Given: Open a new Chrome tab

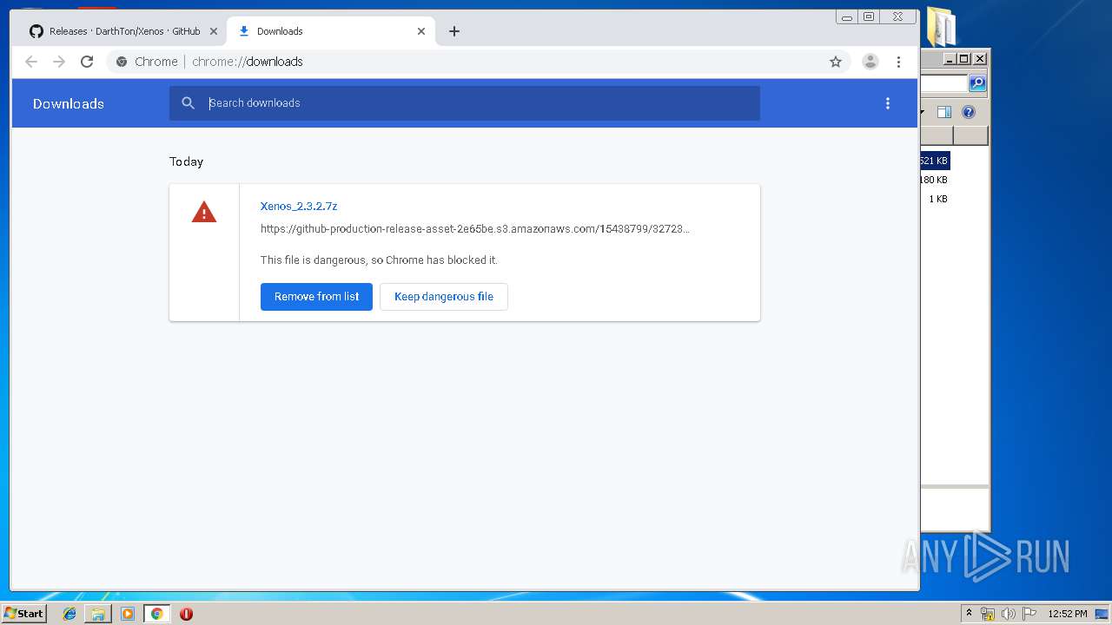Looking at the screenshot, I should pyautogui.click(x=454, y=31).
